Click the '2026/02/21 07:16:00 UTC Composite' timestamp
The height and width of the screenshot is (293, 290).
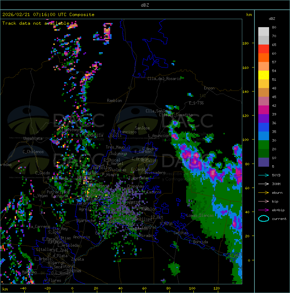coord(48,15)
